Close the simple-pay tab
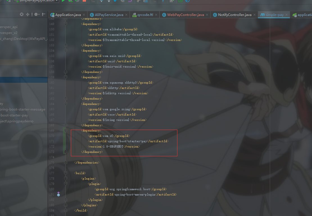The height and width of the screenshot is (216, 312). coord(286,15)
